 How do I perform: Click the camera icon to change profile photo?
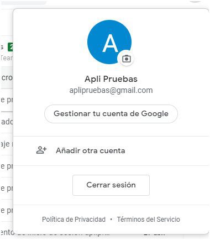tap(127, 59)
